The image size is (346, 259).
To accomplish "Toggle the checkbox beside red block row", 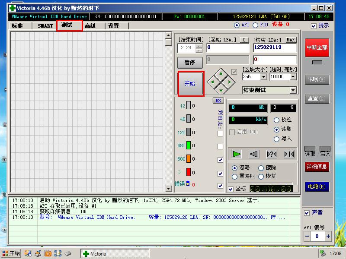I will (x=220, y=174).
